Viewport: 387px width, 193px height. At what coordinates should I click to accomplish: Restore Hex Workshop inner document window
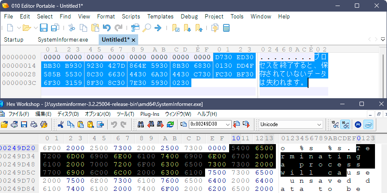[378, 114]
